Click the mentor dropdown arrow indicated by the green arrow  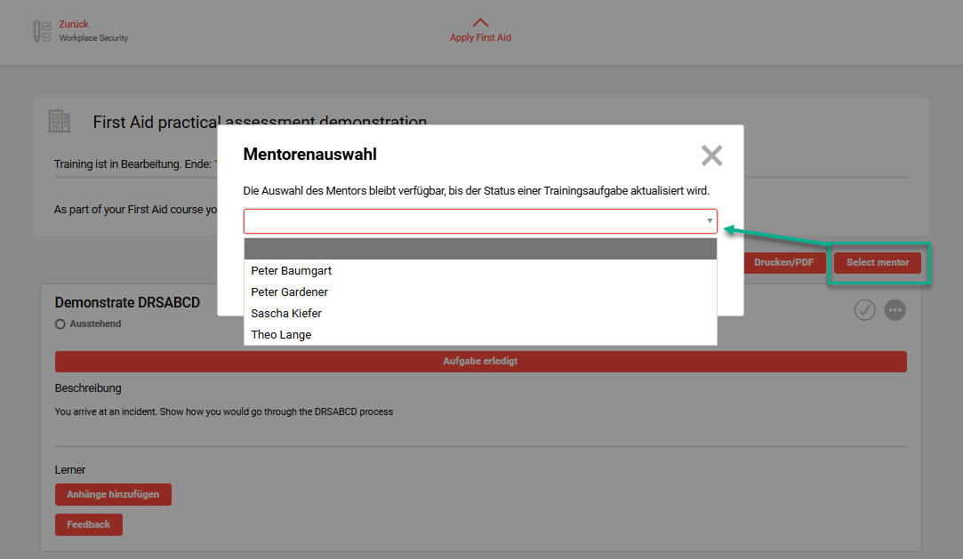[709, 221]
